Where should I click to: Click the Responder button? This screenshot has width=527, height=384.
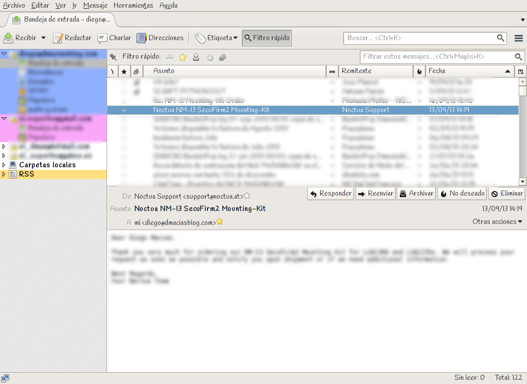click(x=331, y=194)
